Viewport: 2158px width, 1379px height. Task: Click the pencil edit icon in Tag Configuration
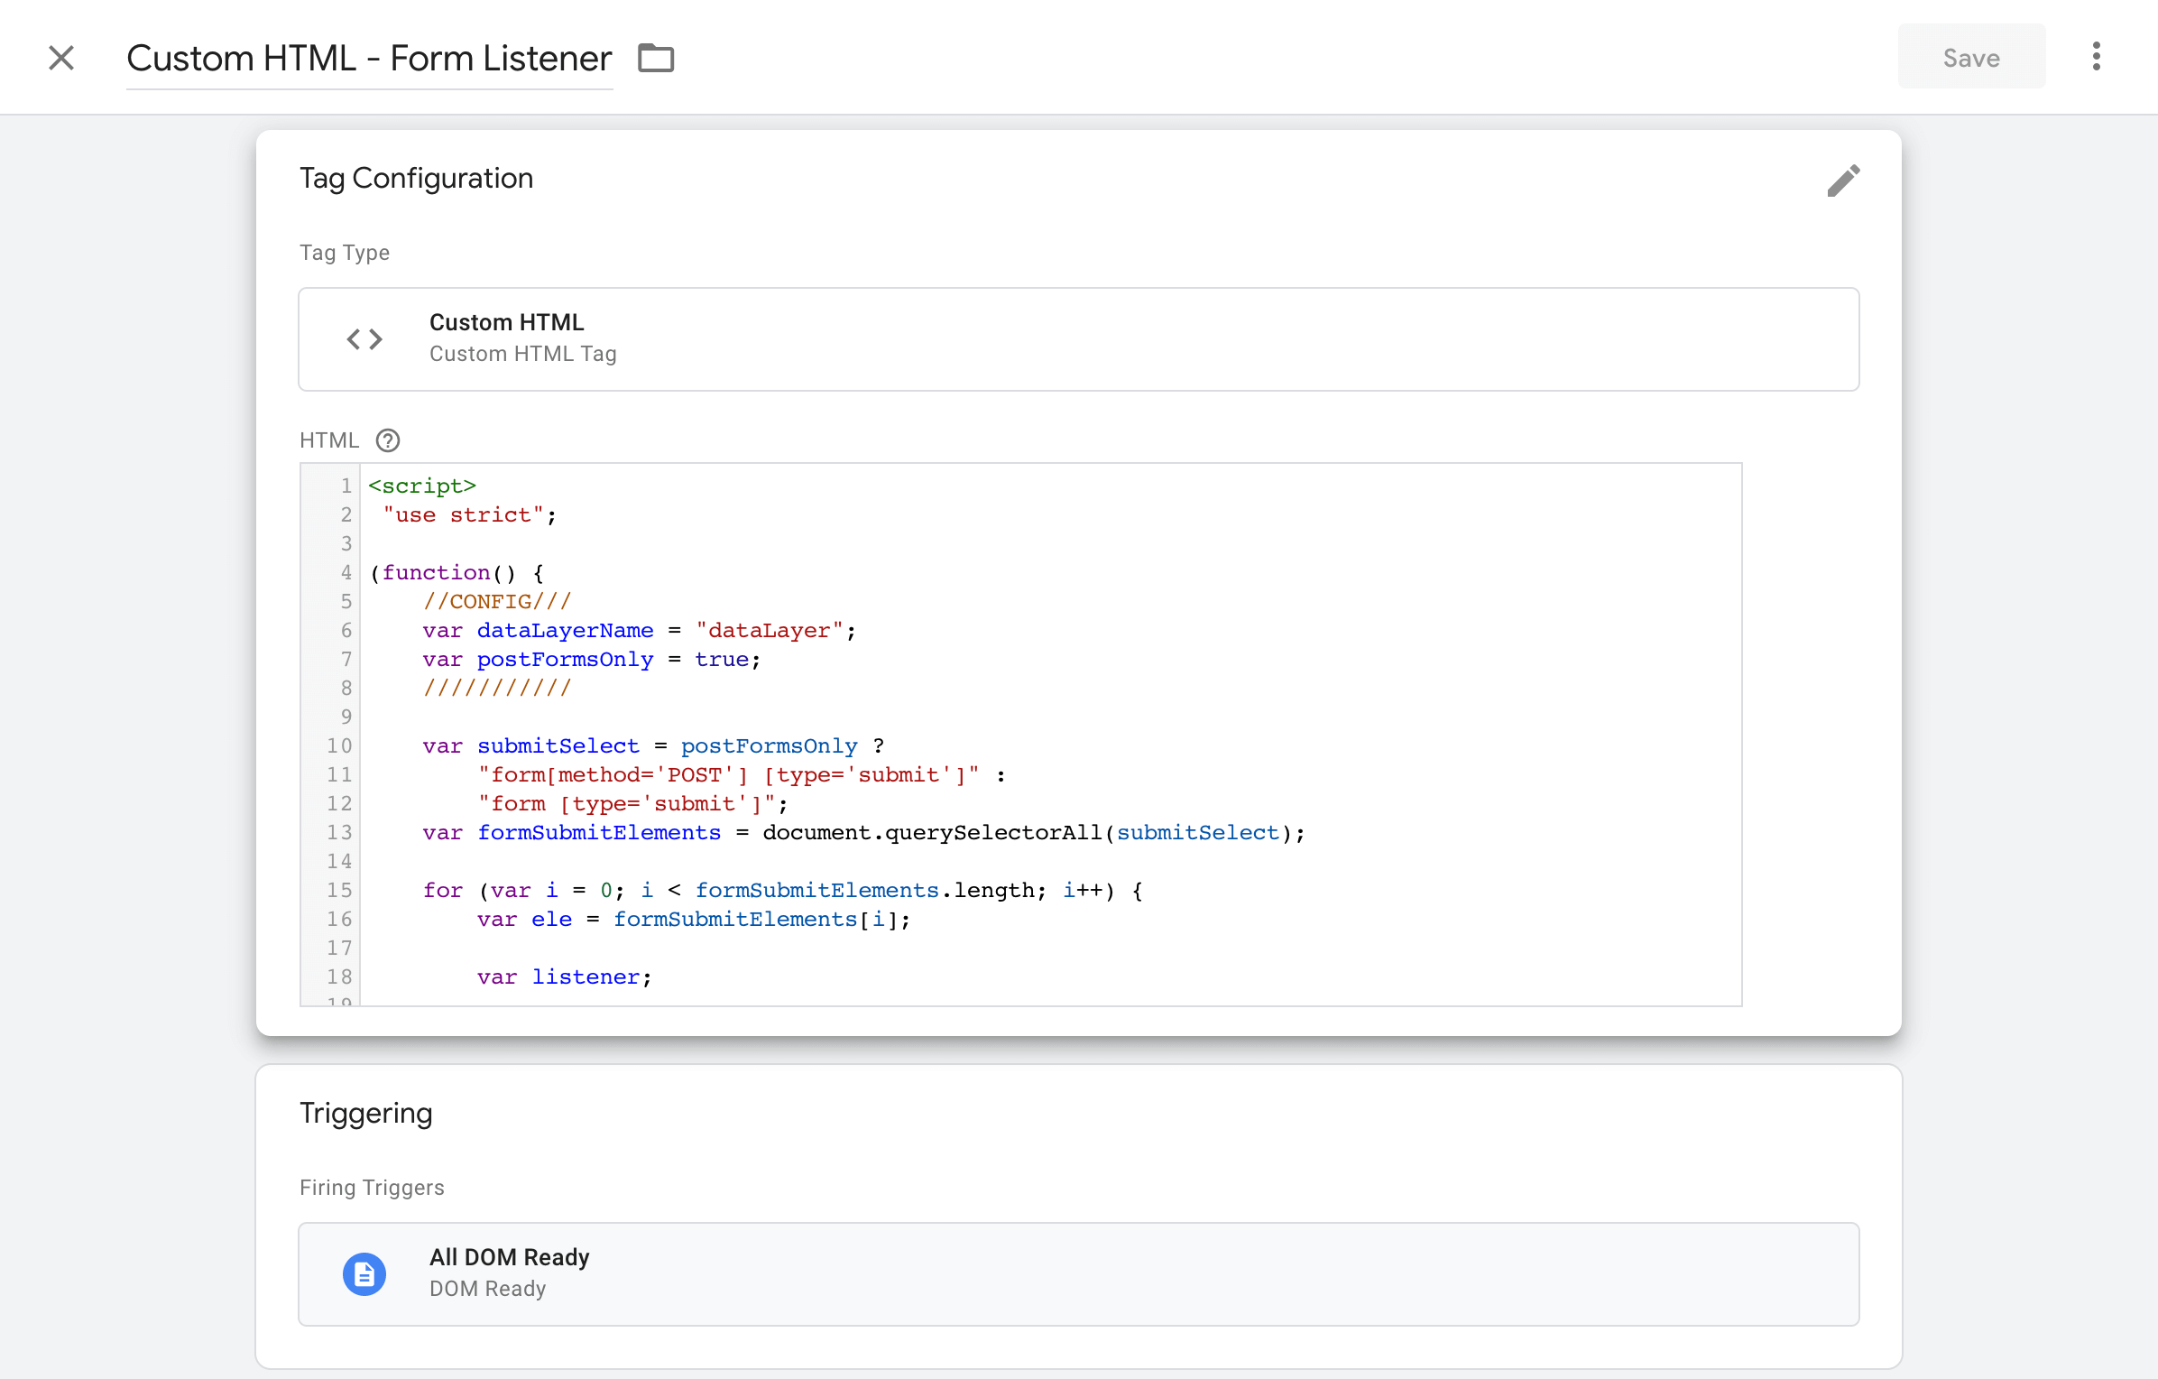point(1843,180)
